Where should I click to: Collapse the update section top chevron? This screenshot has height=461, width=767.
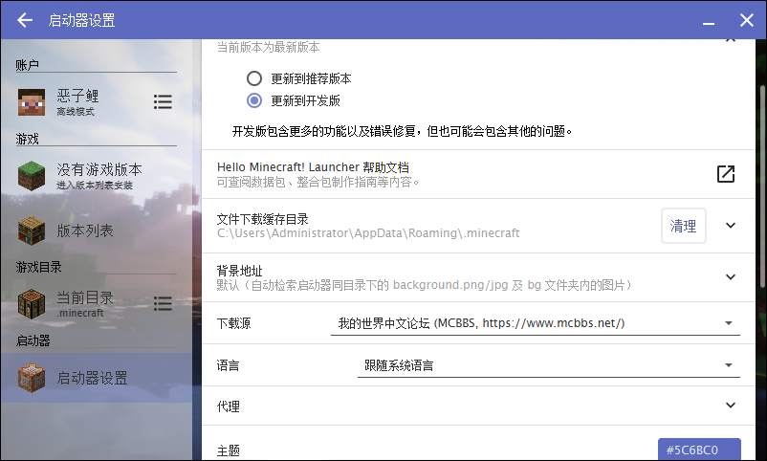coord(731,40)
